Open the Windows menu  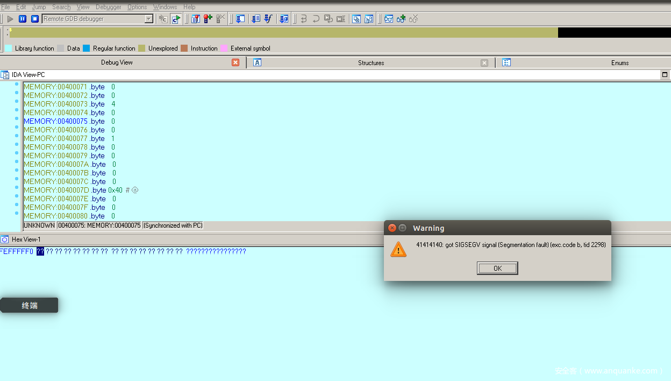tap(165, 7)
